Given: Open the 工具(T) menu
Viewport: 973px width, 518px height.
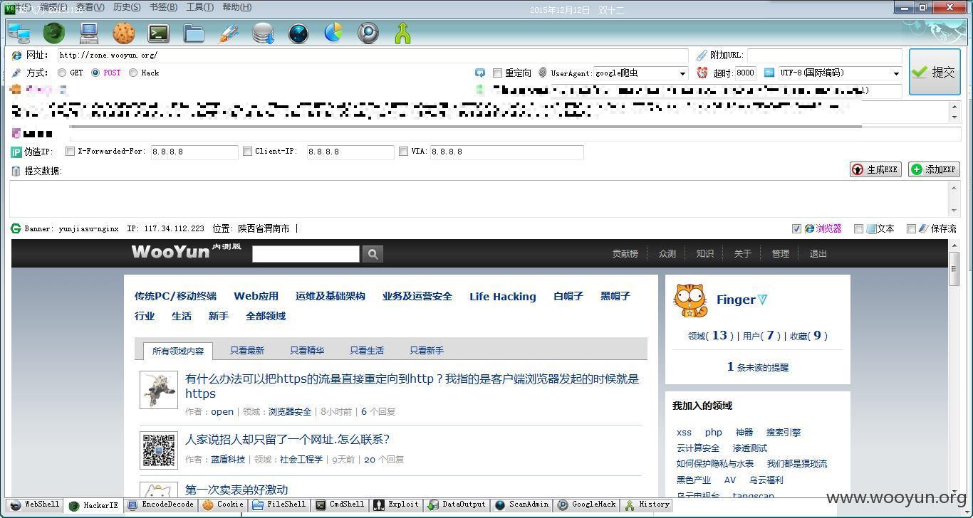Looking at the screenshot, I should [199, 7].
